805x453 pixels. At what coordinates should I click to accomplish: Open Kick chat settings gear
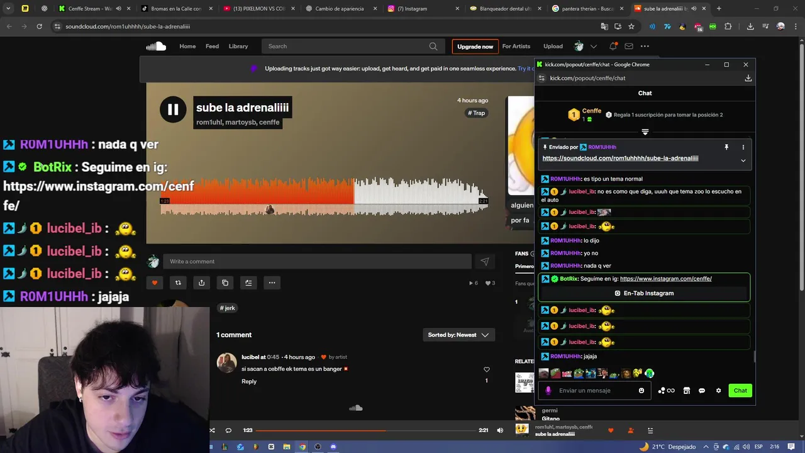(x=718, y=391)
